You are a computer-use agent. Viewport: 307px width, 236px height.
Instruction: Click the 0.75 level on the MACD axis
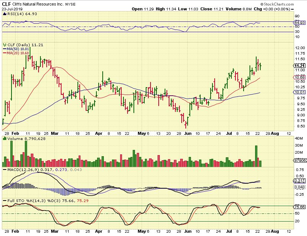[300, 170]
